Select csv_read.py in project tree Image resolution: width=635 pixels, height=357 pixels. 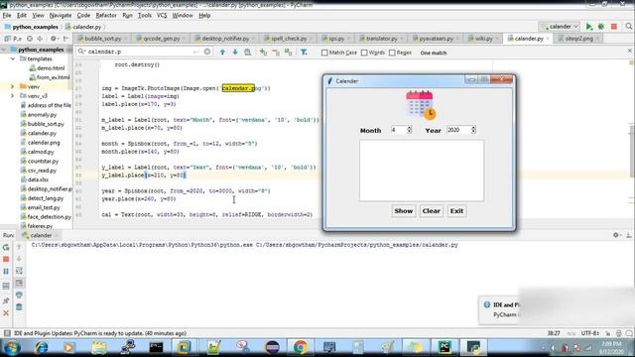42,171
